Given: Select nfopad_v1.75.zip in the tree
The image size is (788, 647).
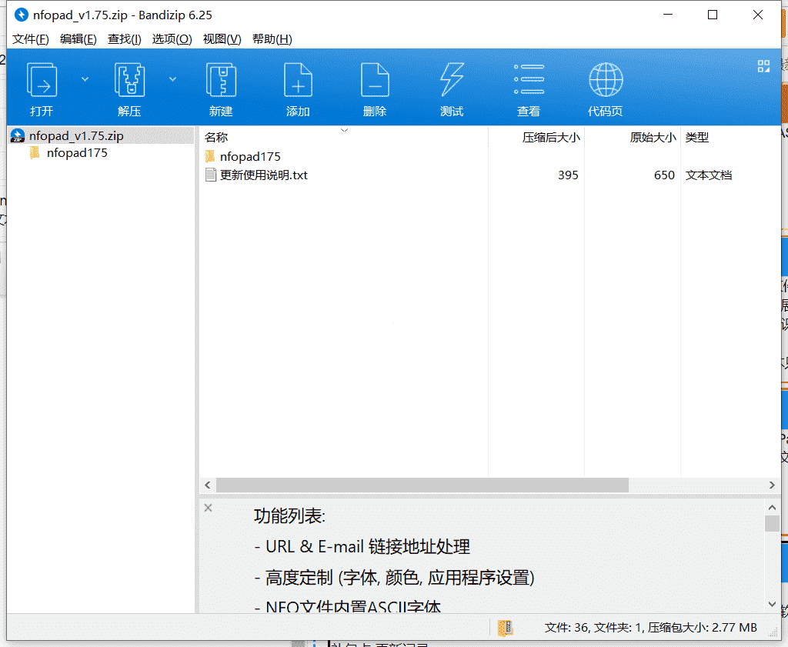Looking at the screenshot, I should (76, 136).
